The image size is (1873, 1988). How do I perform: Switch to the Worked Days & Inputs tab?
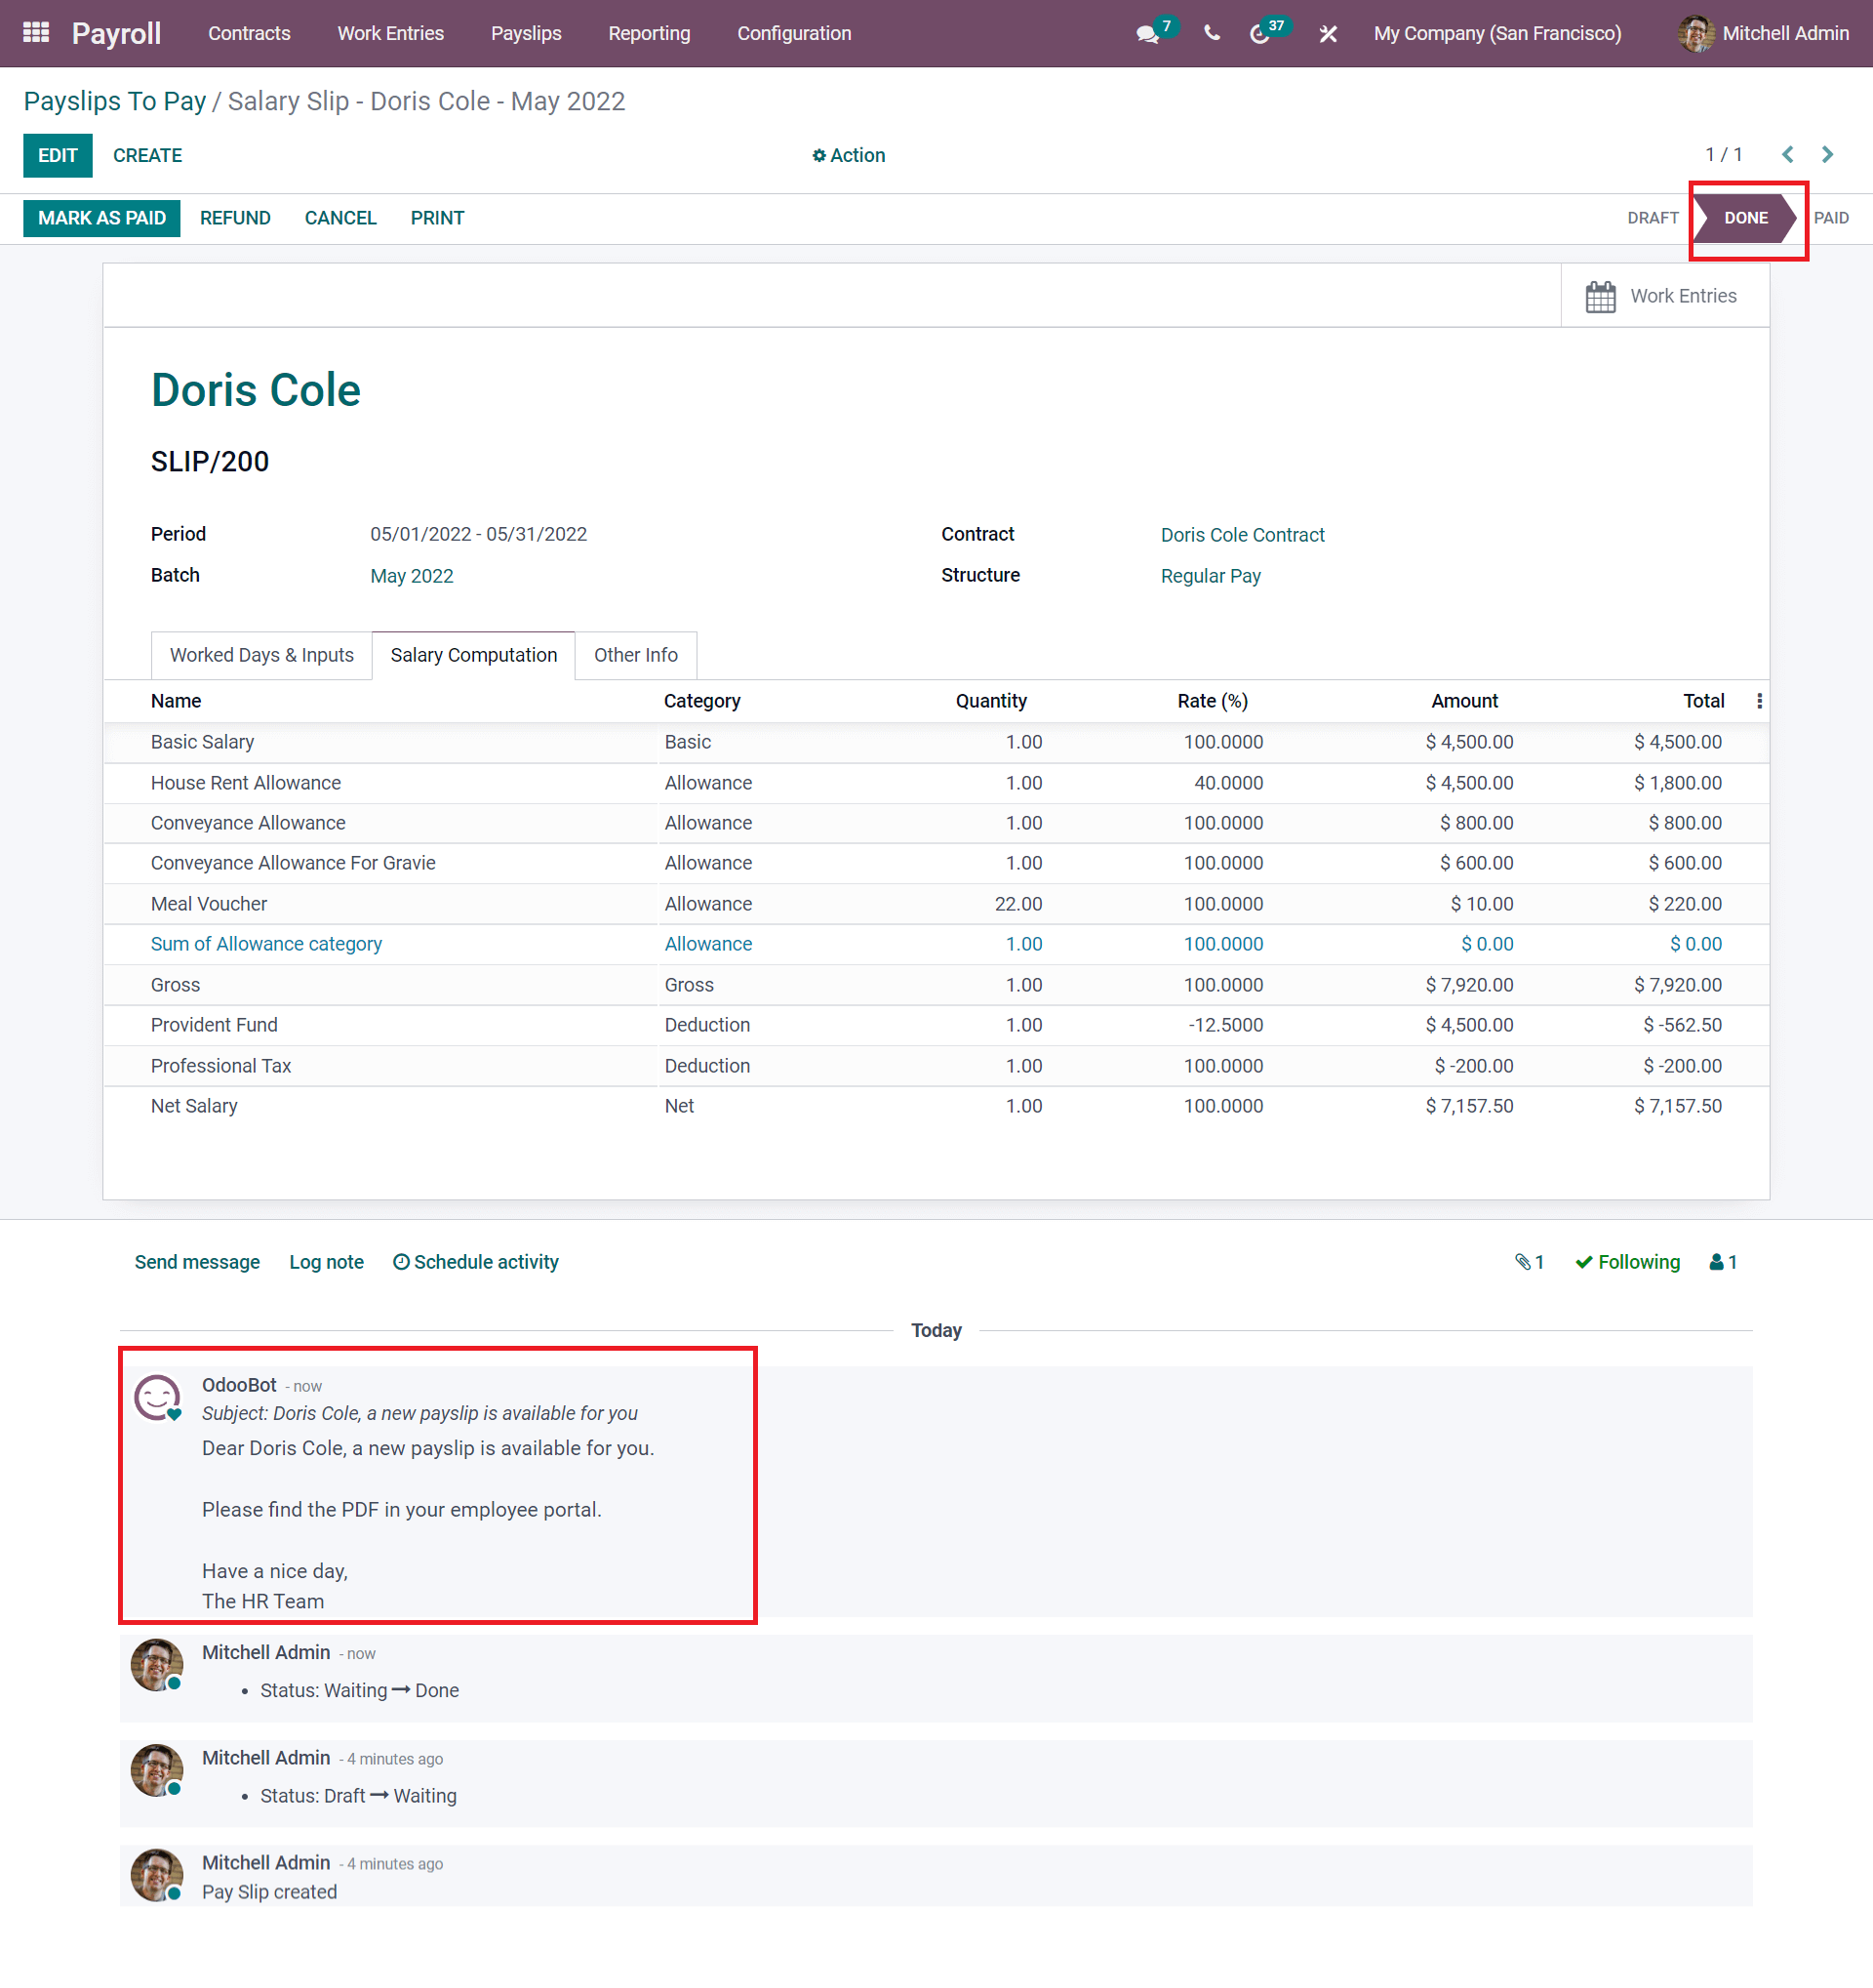pyautogui.click(x=260, y=655)
